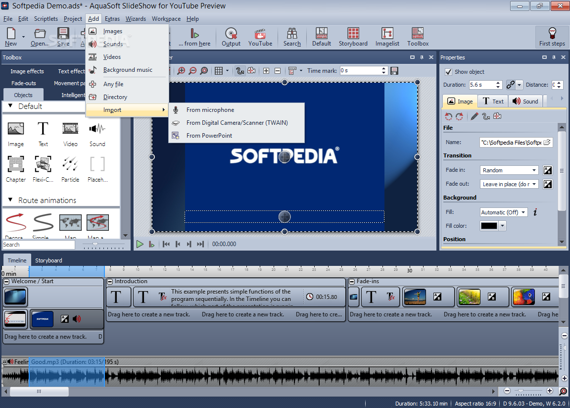Select Background music in Add menu
The width and height of the screenshot is (570, 408).
(x=127, y=70)
